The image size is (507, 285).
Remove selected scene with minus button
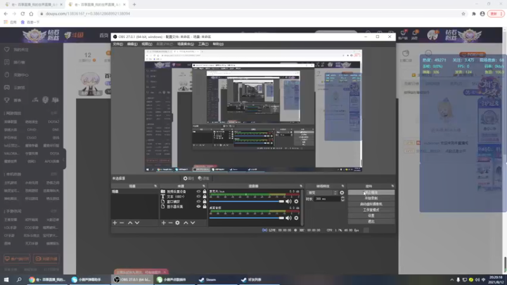coord(122,223)
